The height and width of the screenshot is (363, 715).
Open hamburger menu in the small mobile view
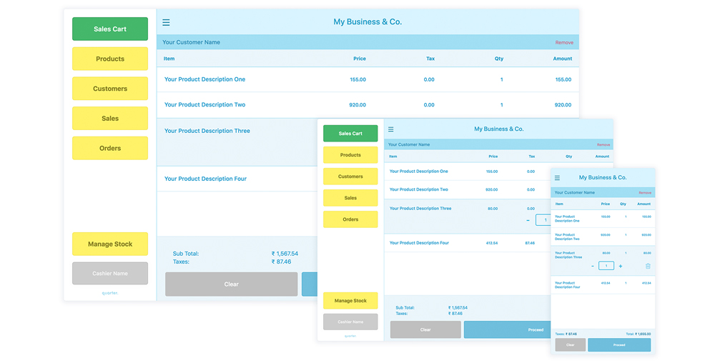click(x=558, y=178)
